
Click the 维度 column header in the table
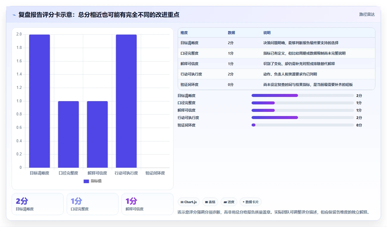click(x=184, y=33)
